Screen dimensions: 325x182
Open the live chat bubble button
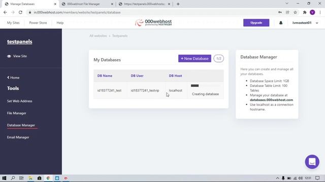click(x=312, y=162)
